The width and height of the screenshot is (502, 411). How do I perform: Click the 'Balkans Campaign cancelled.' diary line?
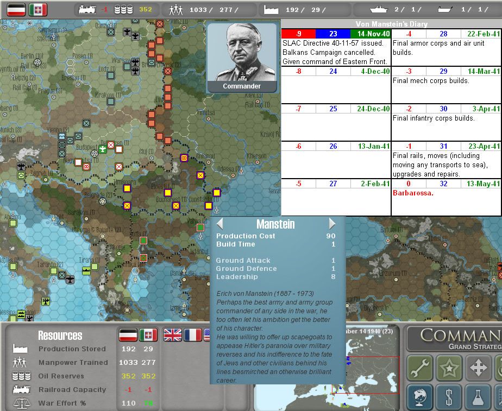pos(329,52)
